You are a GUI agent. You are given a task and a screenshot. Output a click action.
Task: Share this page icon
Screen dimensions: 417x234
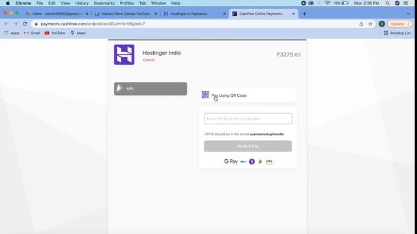(x=361, y=24)
